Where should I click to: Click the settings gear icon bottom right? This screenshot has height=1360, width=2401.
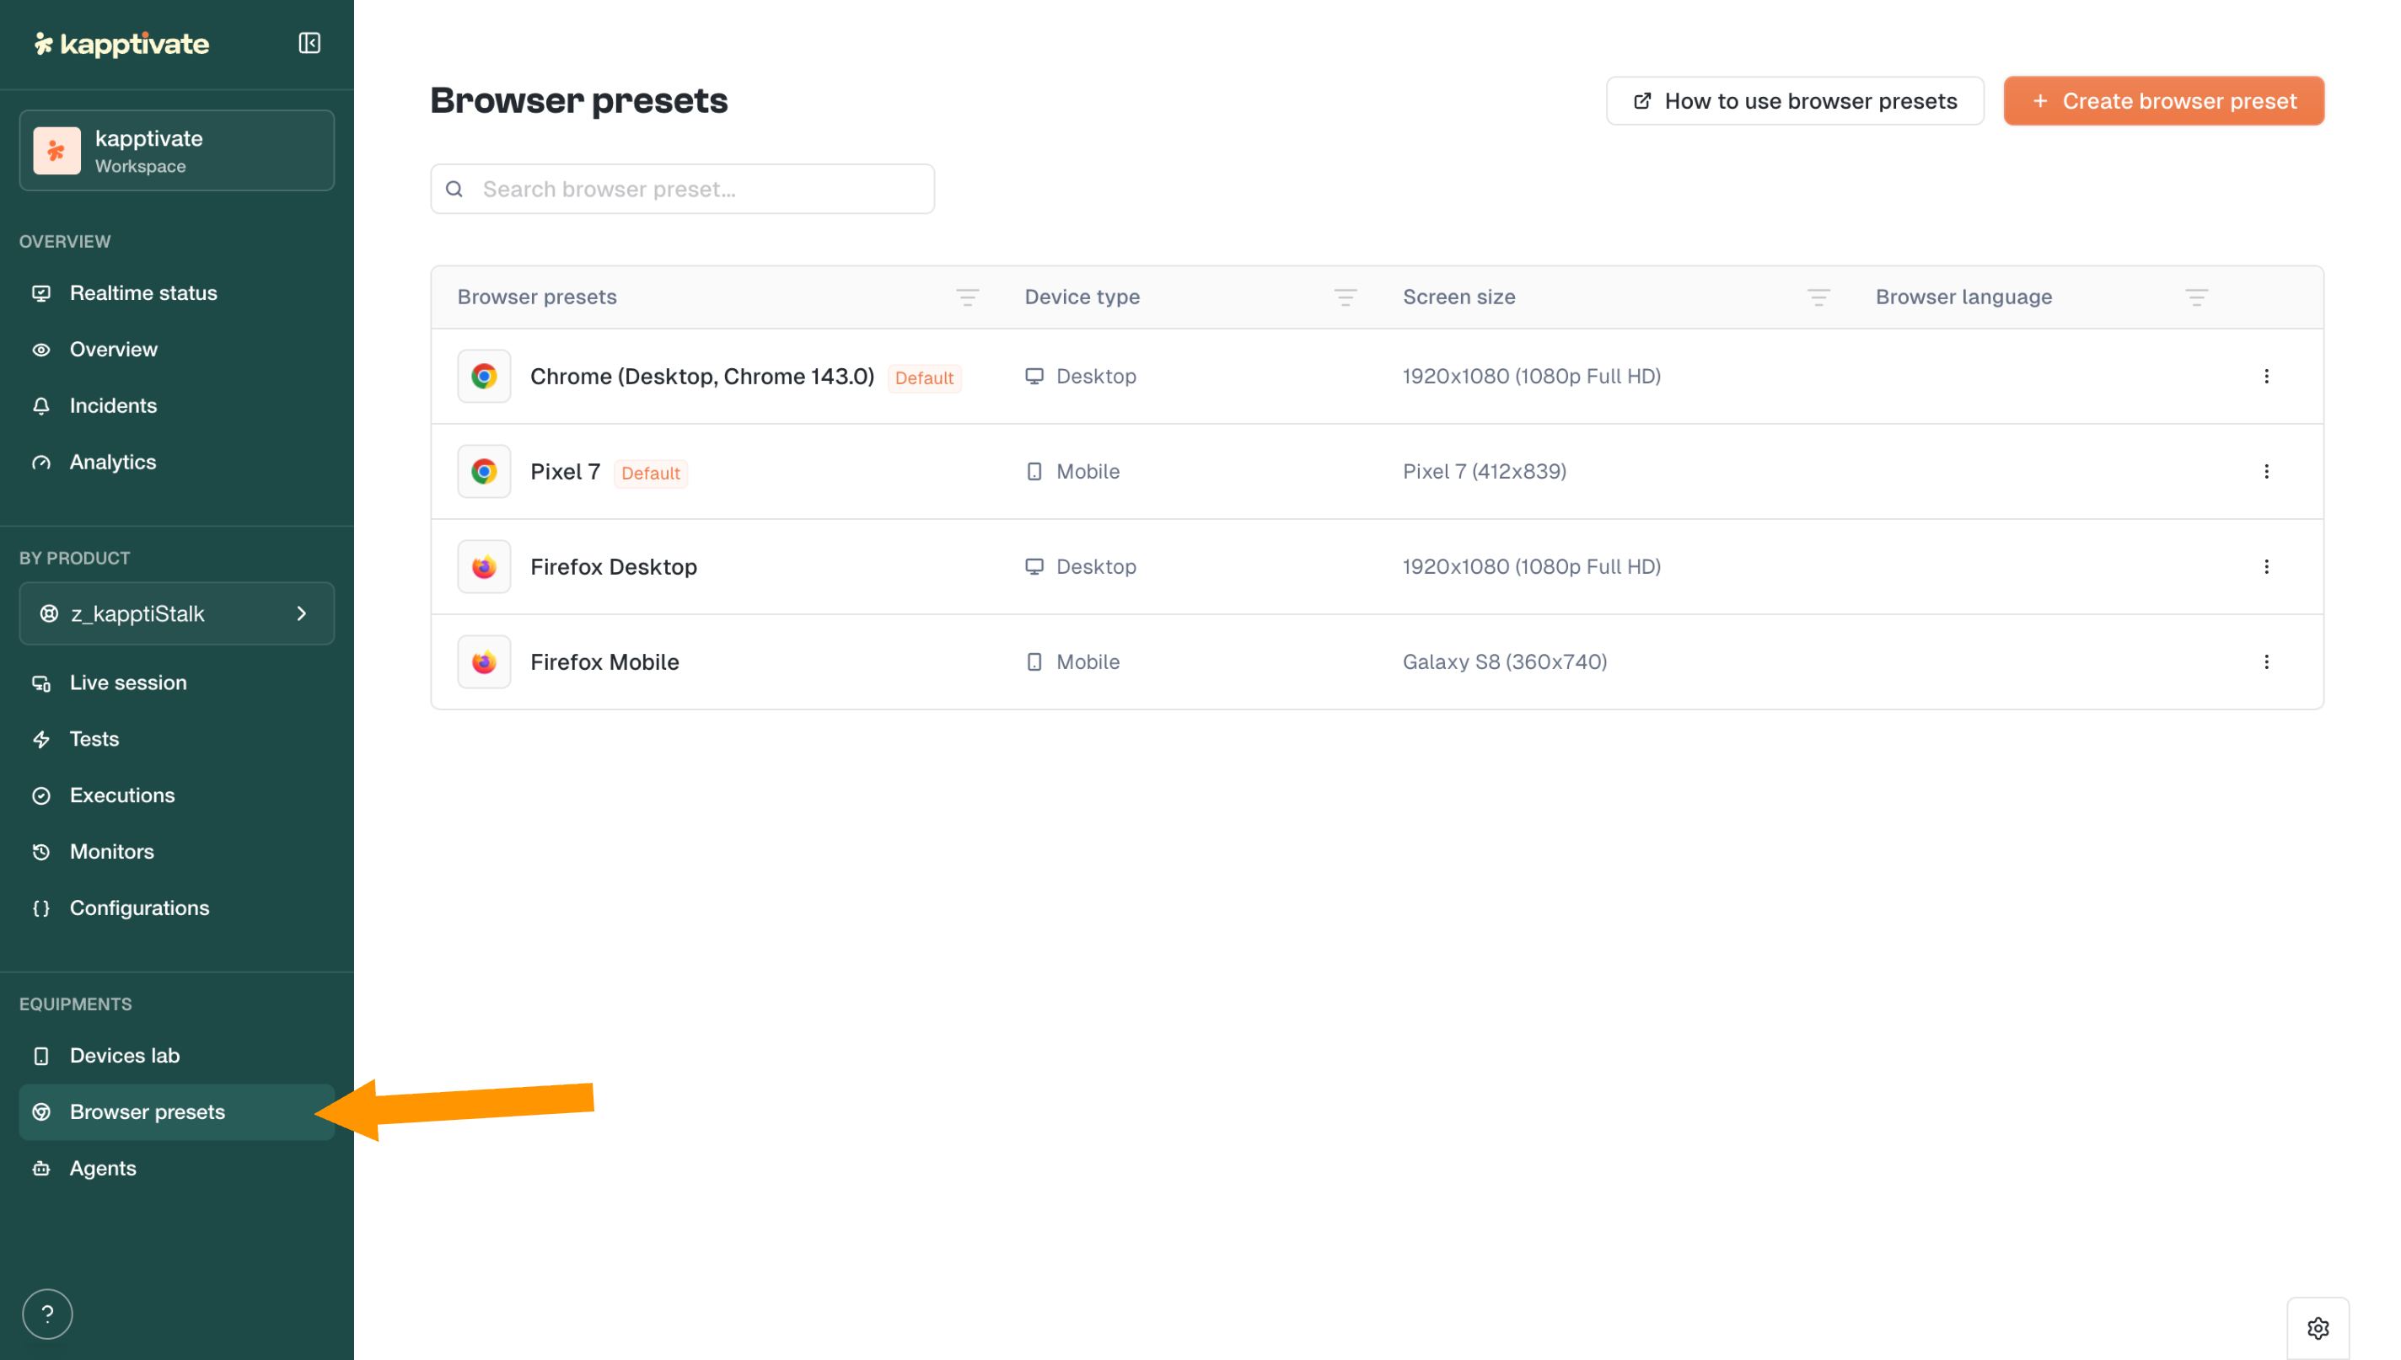click(x=2317, y=1327)
